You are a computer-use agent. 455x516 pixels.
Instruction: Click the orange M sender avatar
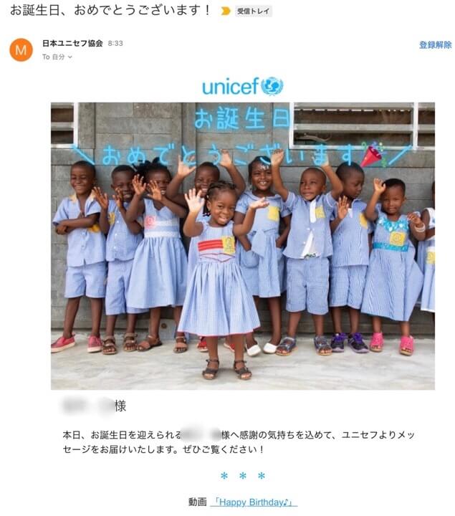tap(21, 49)
